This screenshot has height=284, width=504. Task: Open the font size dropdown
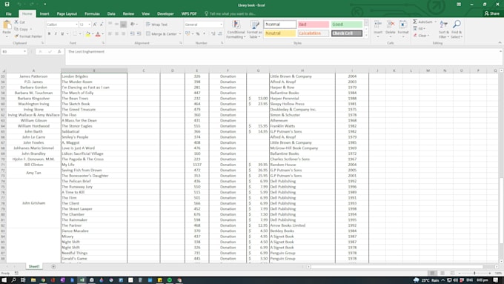[x=89, y=24]
